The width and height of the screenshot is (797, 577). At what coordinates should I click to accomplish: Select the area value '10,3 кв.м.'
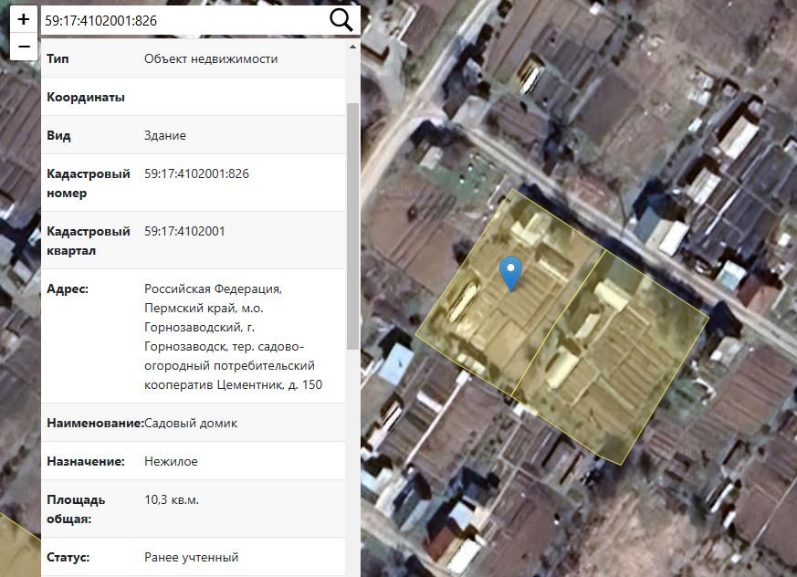[x=172, y=499]
